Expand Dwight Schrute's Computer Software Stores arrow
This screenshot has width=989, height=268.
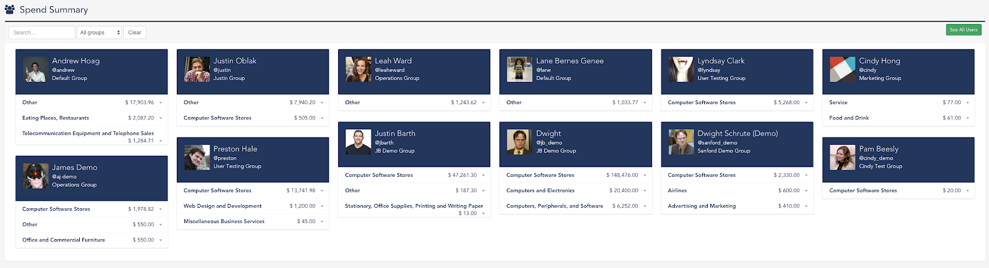(x=806, y=176)
